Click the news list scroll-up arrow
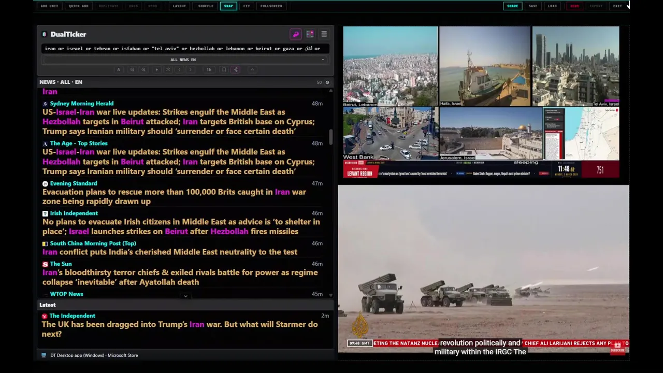This screenshot has width=663, height=373. 330,91
